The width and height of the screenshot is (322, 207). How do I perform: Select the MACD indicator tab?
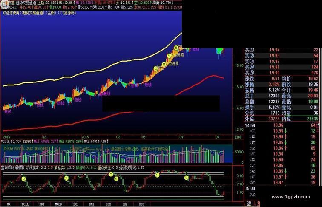tap(58, 204)
